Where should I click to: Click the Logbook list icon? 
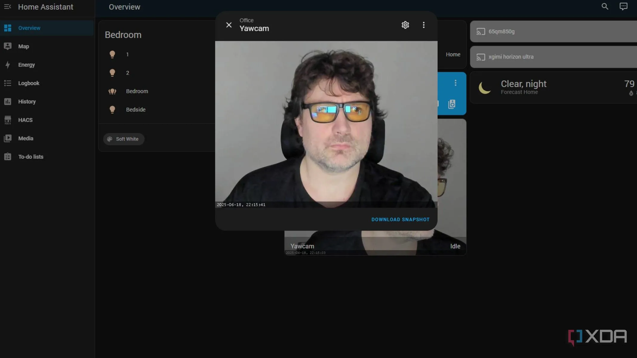click(8, 83)
